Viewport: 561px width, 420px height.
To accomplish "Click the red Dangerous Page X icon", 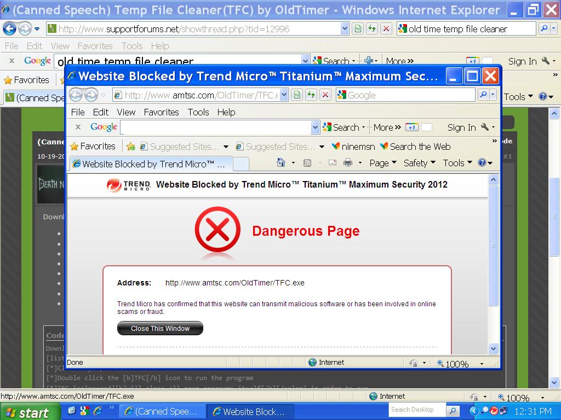I will point(217,229).
